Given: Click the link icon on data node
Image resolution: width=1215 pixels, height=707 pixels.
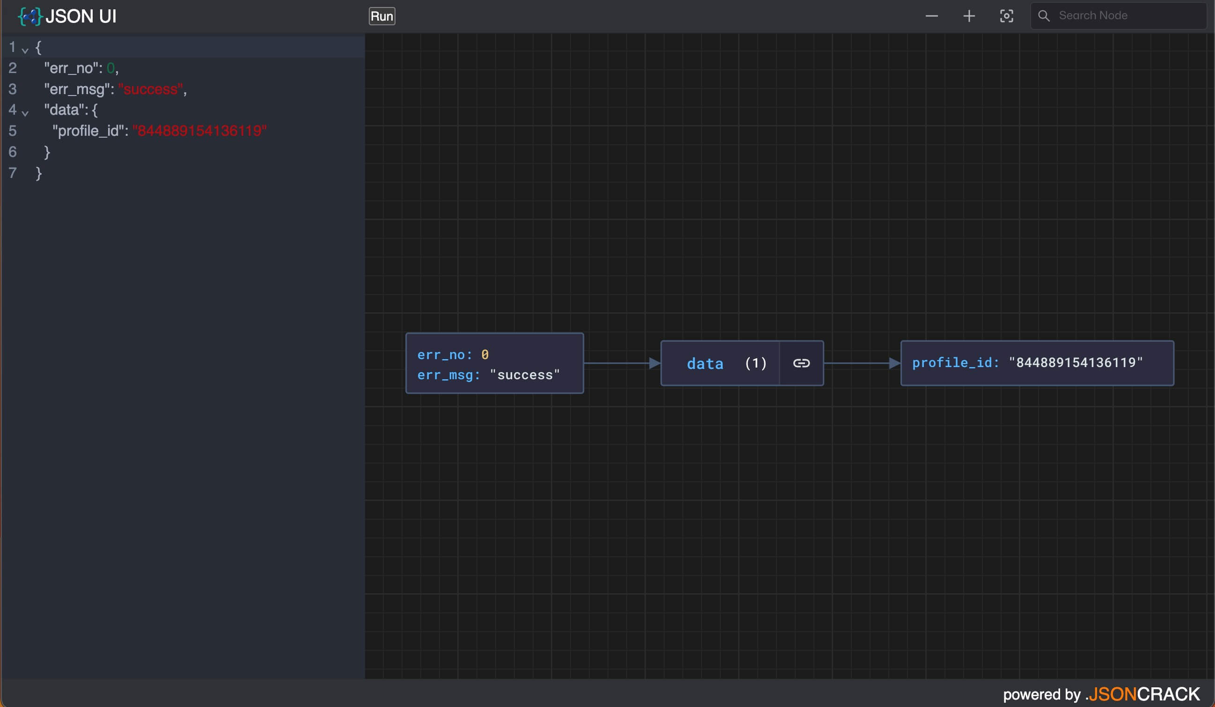Looking at the screenshot, I should point(801,363).
